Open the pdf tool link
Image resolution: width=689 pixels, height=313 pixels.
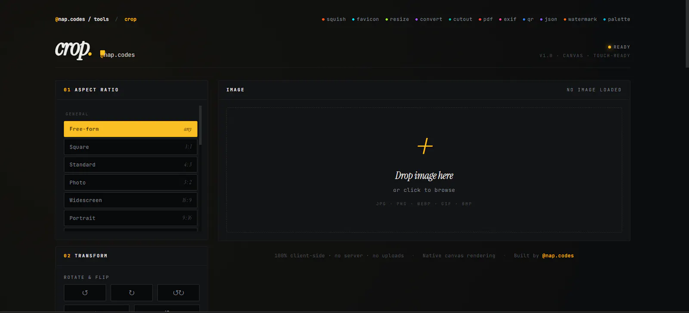(x=486, y=19)
